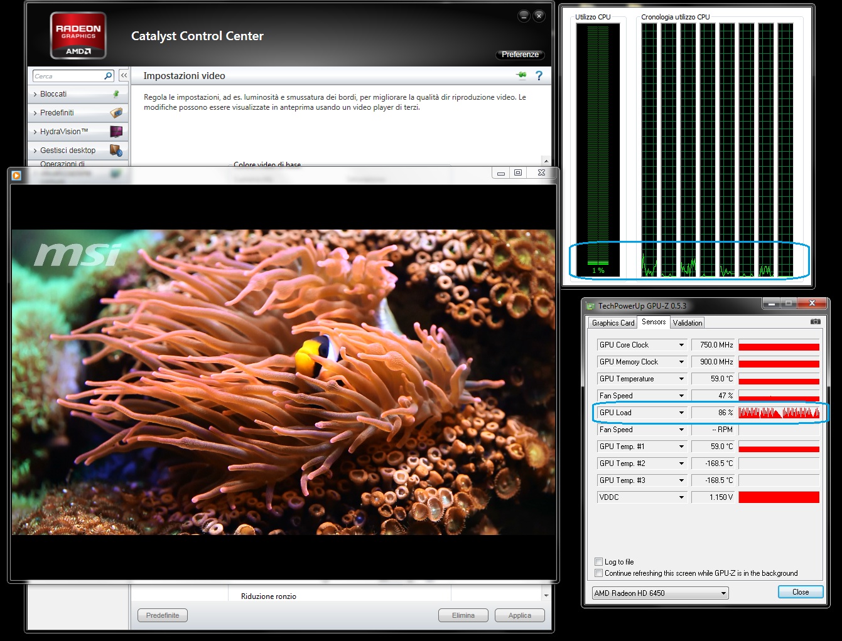Open the AMD Radeon HD 6450 dropdown
The height and width of the screenshot is (641, 842).
pyautogui.click(x=723, y=593)
